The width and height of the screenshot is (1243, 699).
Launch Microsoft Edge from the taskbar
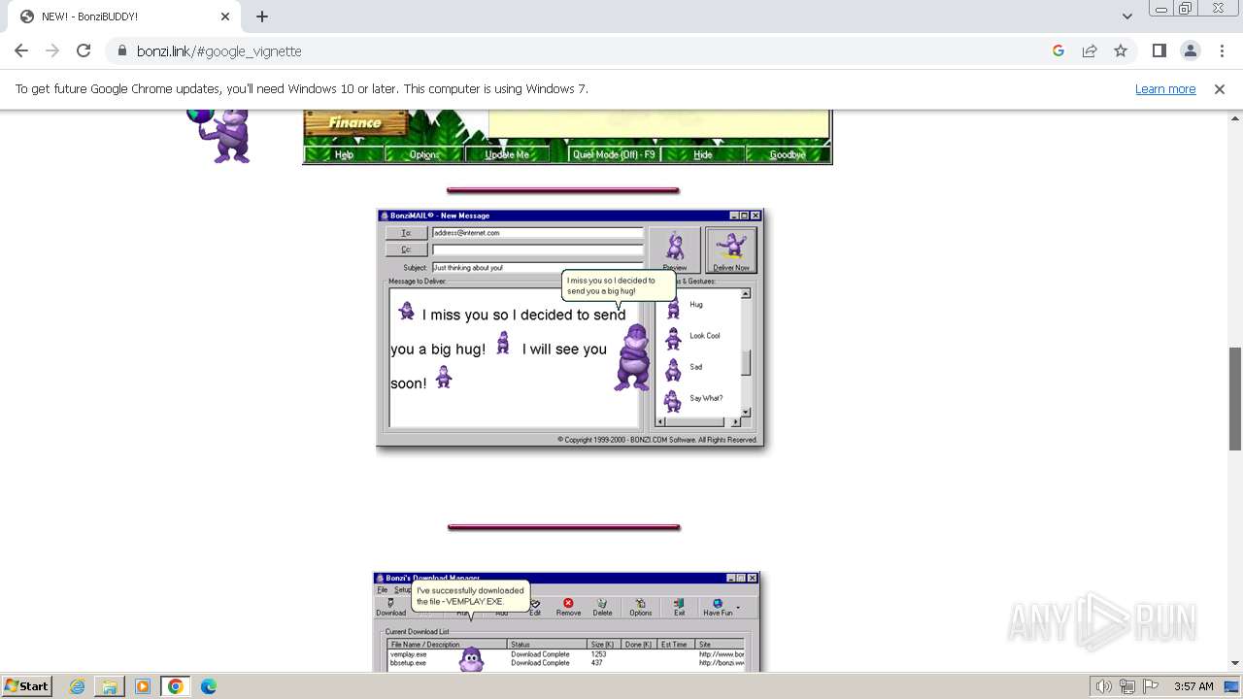click(209, 686)
